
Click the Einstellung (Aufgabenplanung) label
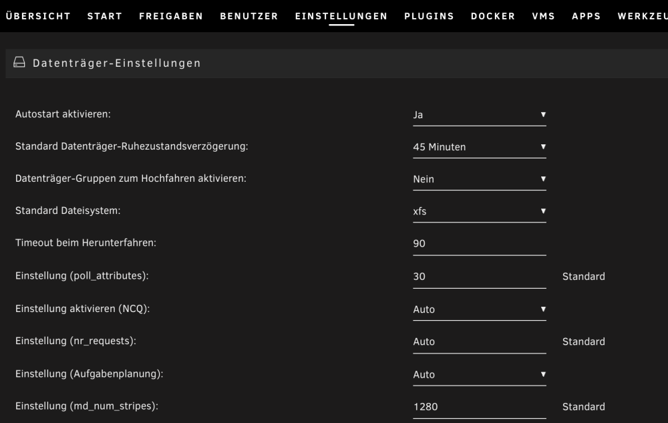pos(90,374)
